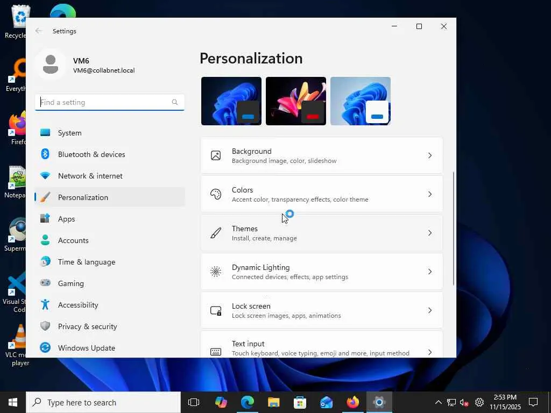Open the Accessibility figure icon
Screen dimensions: 551x413
tap(45, 304)
